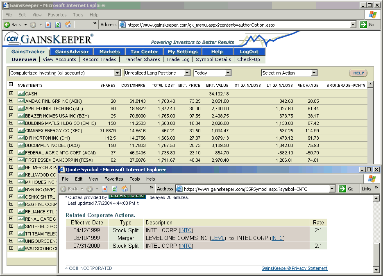Open the Select an Action dropdown
This screenshot has width=383, height=276.
(x=289, y=73)
